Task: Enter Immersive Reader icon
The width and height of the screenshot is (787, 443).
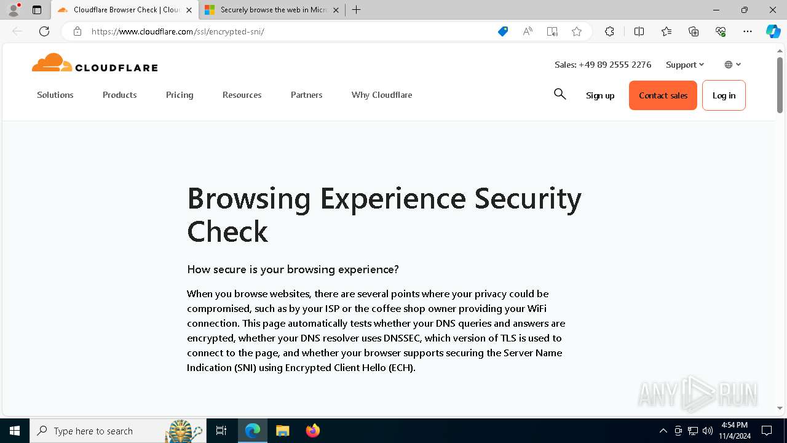Action: pos(552,31)
